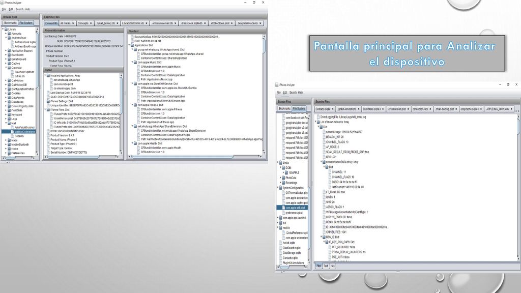Open File menu in top-left iPhone Analyzer window
Screen dimensions: 521x293
tap(4, 9)
